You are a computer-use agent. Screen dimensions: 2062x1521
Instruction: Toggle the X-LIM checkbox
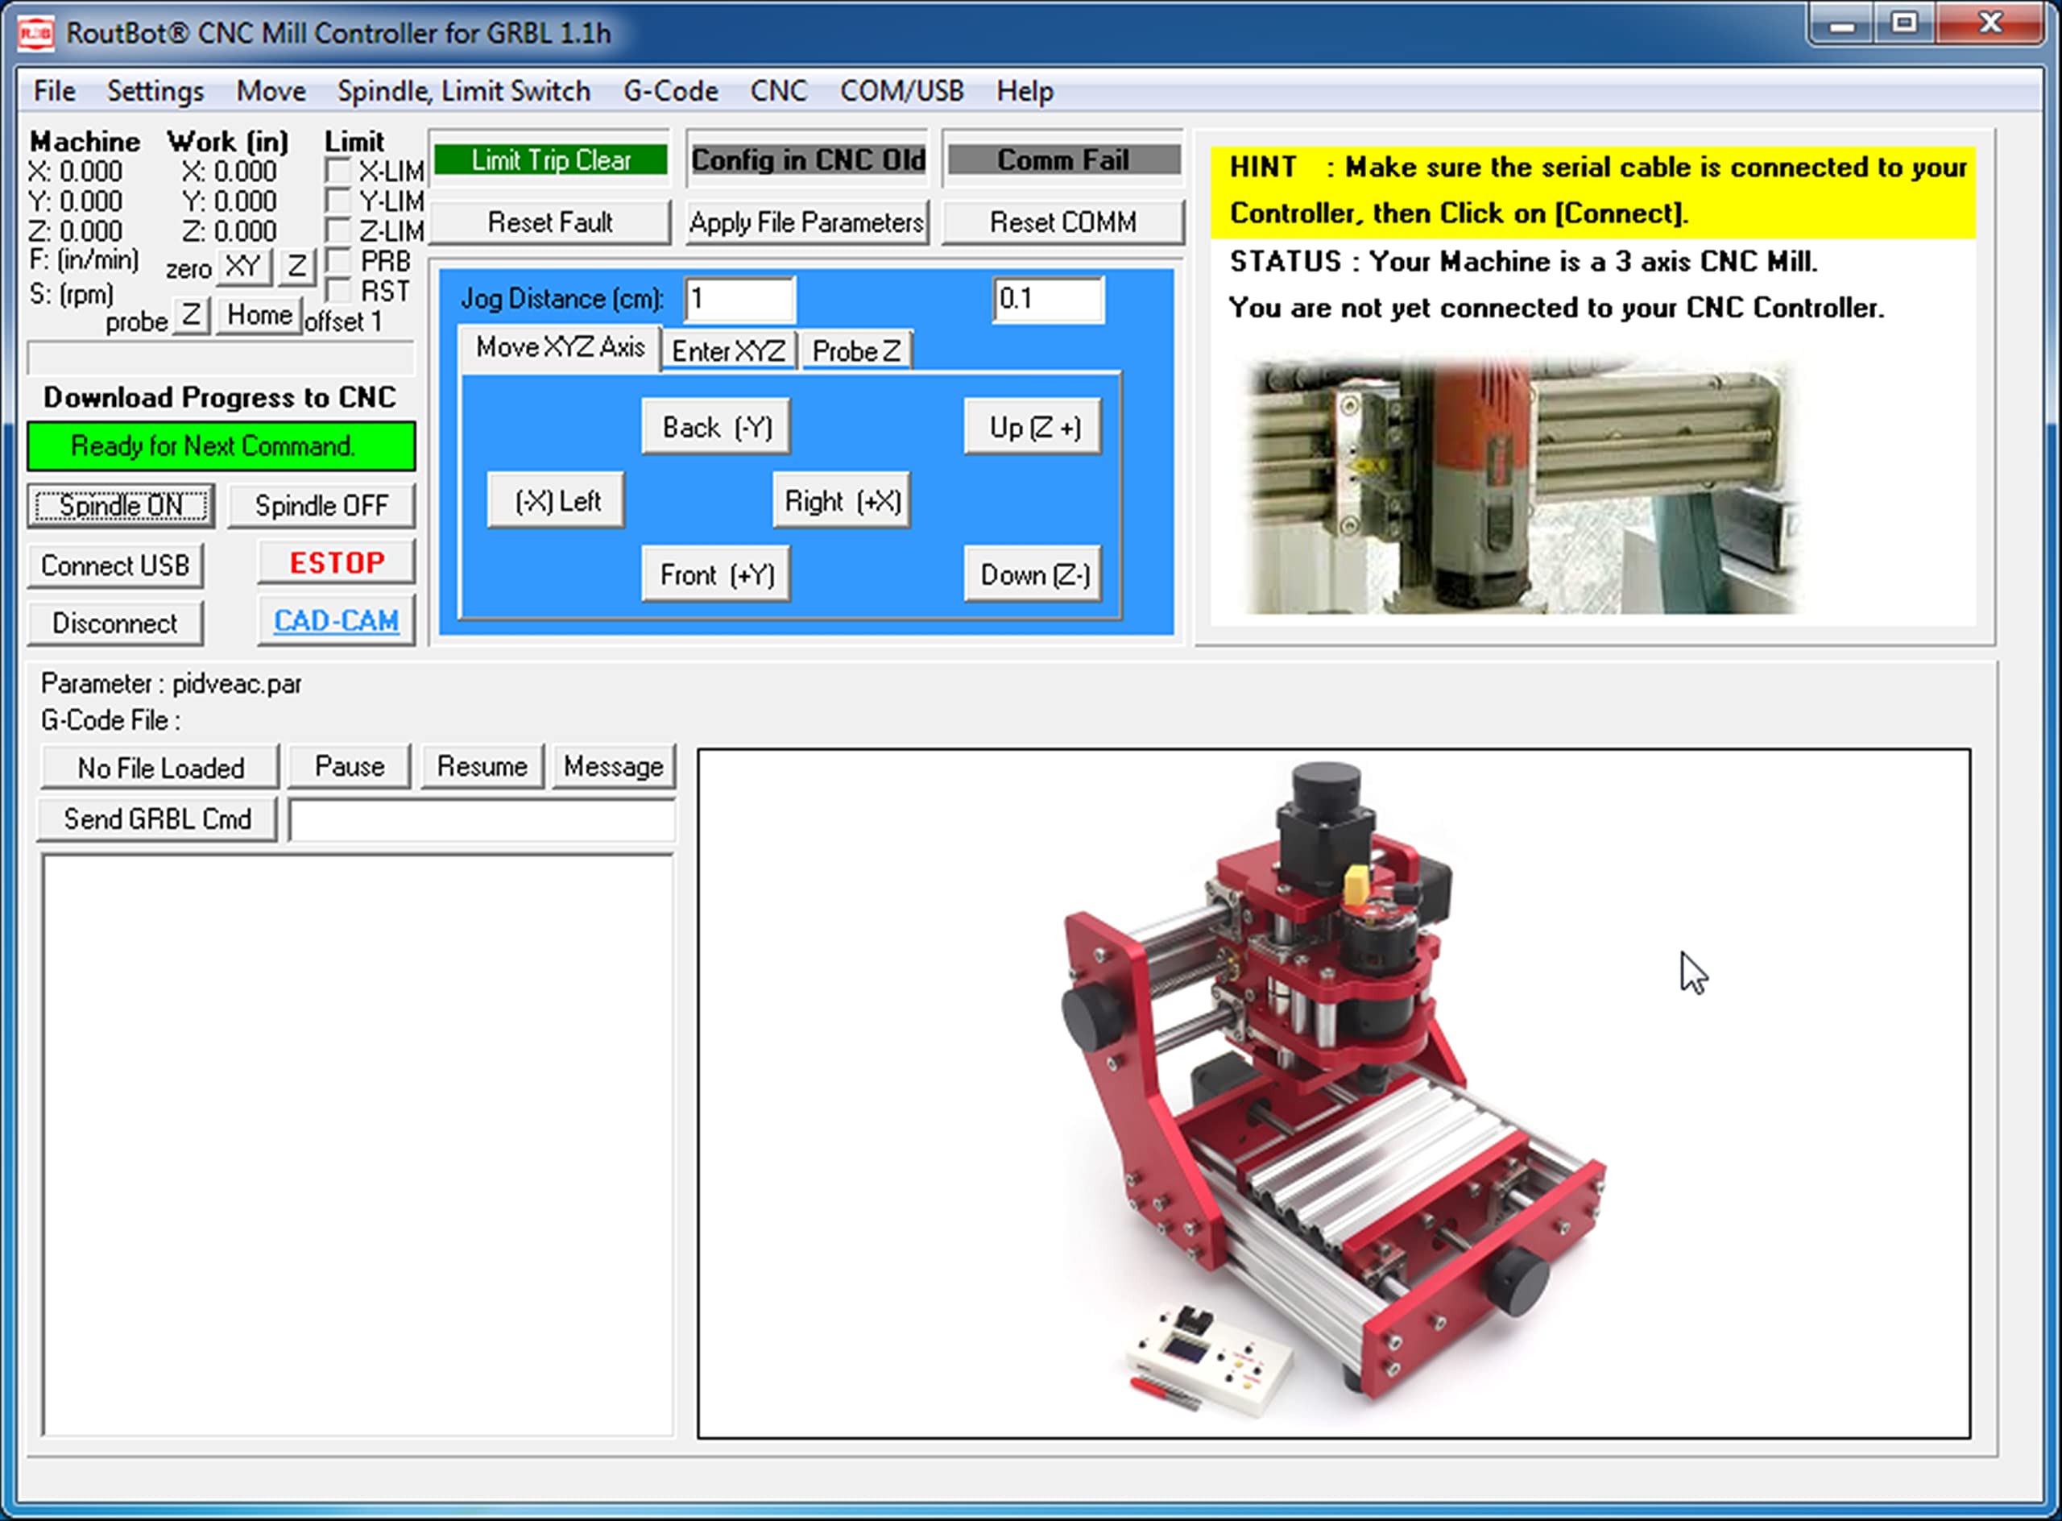(339, 172)
